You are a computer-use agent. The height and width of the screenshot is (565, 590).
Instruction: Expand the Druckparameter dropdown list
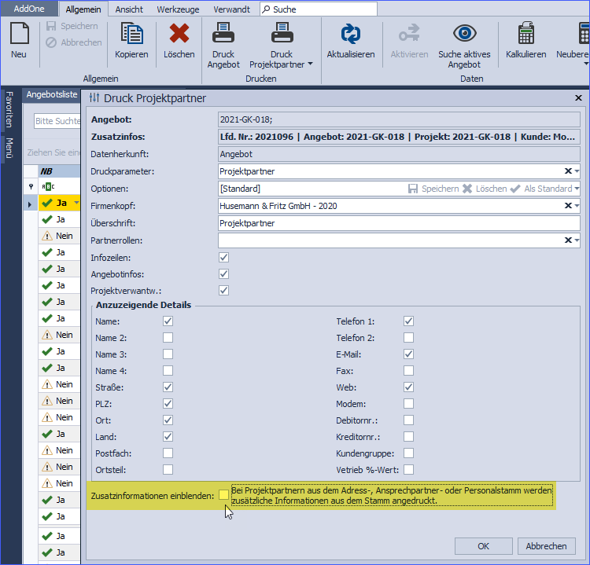[577, 171]
